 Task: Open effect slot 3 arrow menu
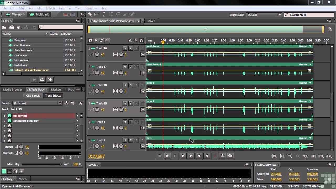(x=77, y=126)
